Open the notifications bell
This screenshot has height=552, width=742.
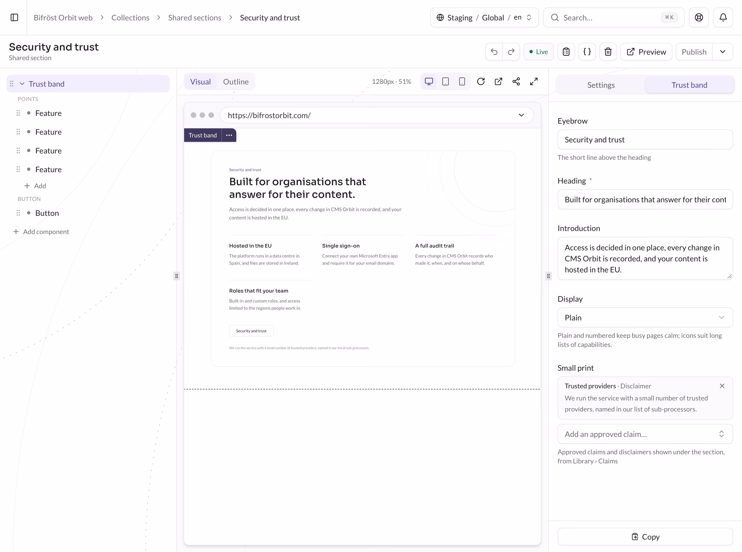click(x=723, y=17)
